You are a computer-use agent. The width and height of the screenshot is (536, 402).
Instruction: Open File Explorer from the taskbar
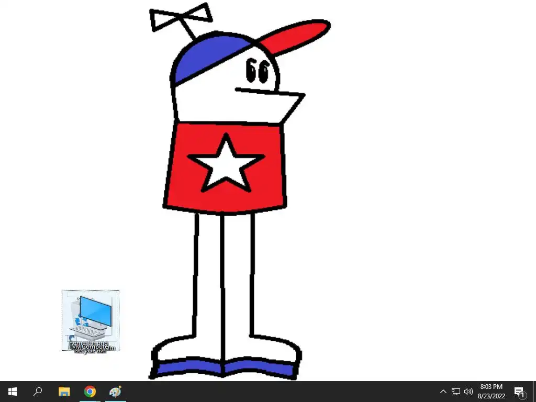pyautogui.click(x=64, y=392)
